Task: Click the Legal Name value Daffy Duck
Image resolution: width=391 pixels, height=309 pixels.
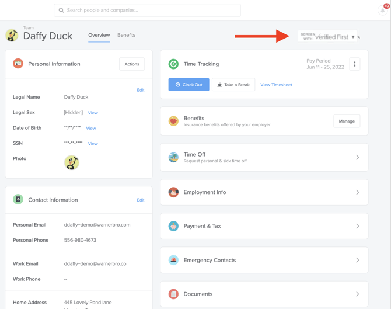Action: tap(76, 97)
